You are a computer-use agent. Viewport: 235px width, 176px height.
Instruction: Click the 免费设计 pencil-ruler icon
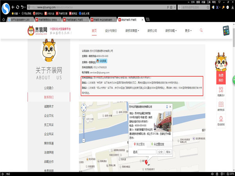pyautogui.click(x=221, y=89)
